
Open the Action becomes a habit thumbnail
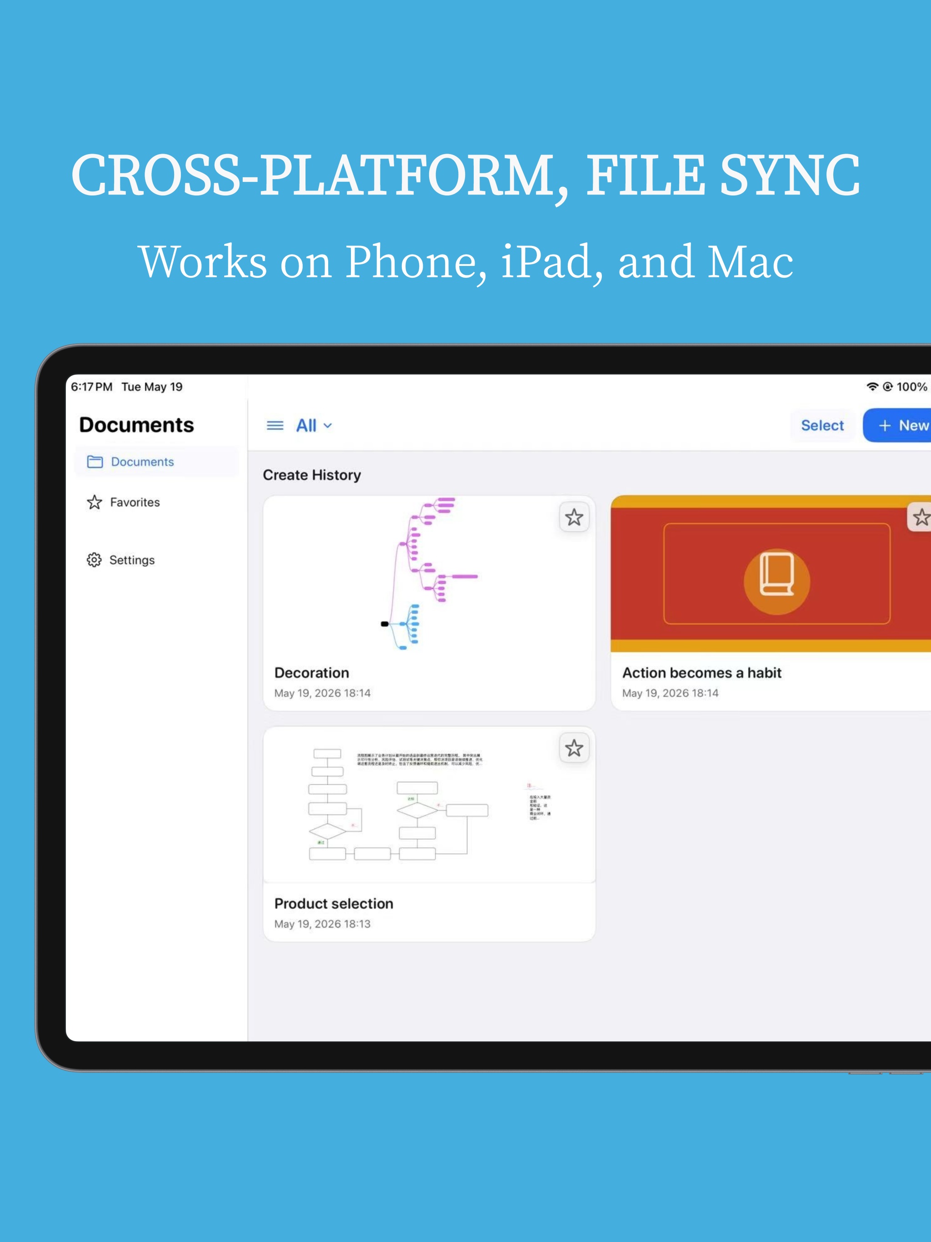coord(771,574)
